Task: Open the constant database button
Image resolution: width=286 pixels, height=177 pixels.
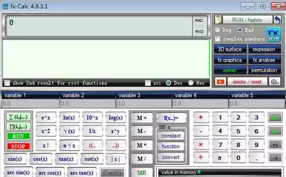Action: click(171, 136)
